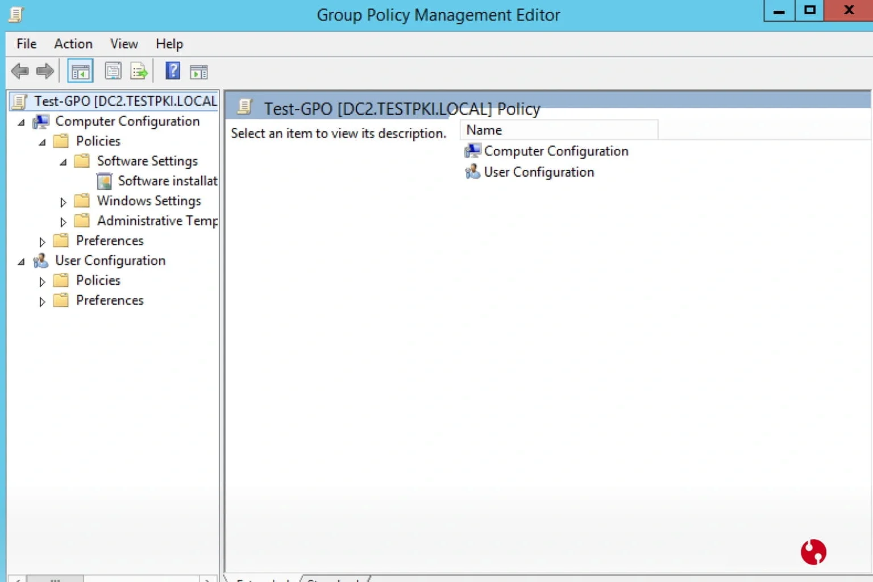Click the Export List toolbar icon
873x582 pixels.
click(139, 71)
